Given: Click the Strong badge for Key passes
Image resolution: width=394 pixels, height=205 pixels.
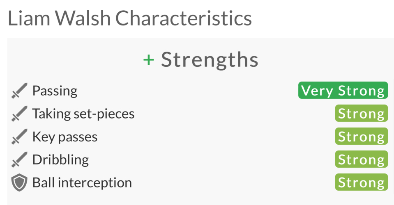Looking at the screenshot, I should tap(361, 137).
